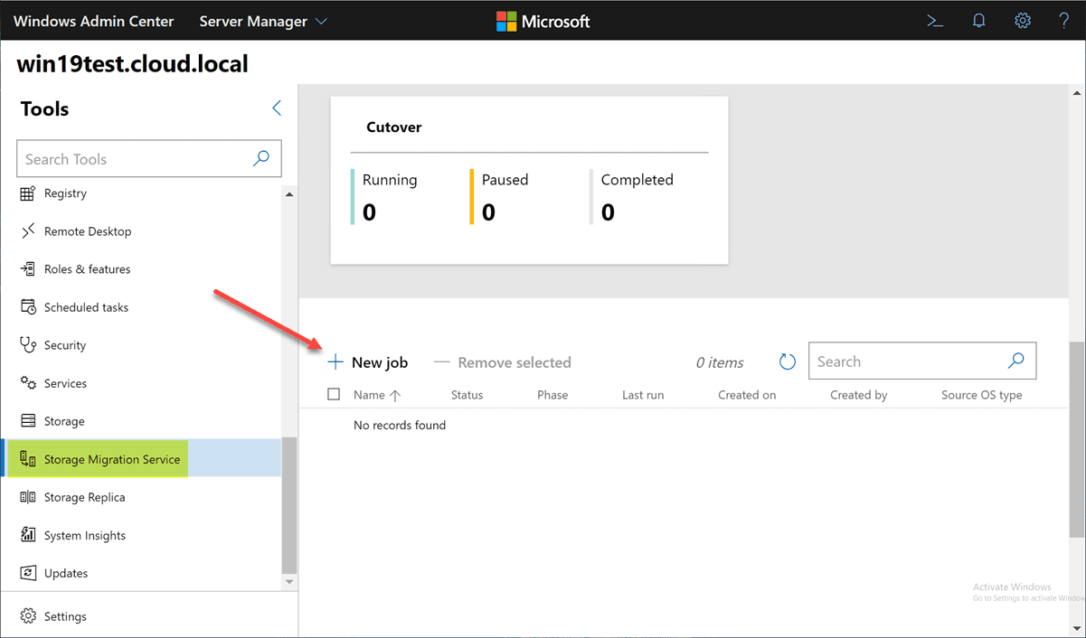Open Storage Migration Service tool

[111, 459]
